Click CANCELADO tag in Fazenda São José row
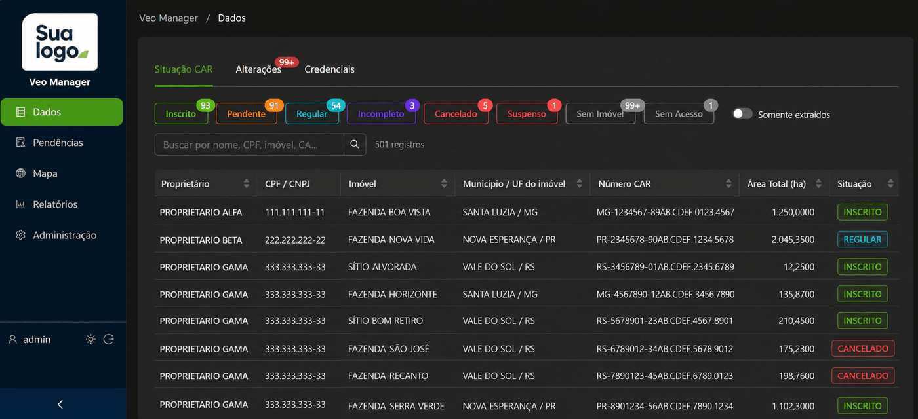Screen dimensions: 918x419 (863, 348)
